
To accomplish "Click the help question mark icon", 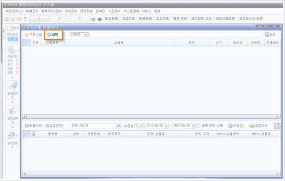I will (25, 19).
